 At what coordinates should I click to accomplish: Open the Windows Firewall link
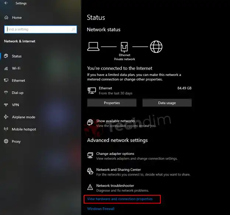coord(101,209)
